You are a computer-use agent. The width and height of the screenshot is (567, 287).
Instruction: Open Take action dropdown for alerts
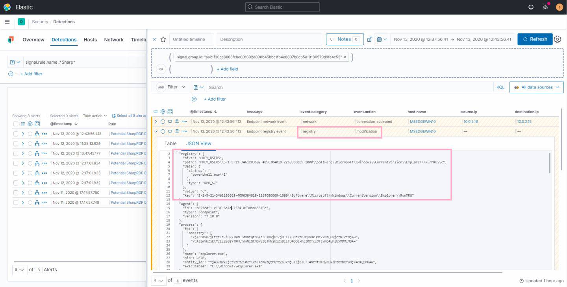94,116
